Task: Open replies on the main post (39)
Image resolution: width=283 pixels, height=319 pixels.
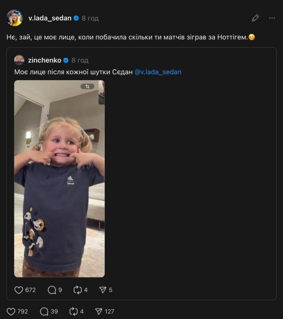Action: pos(44,311)
